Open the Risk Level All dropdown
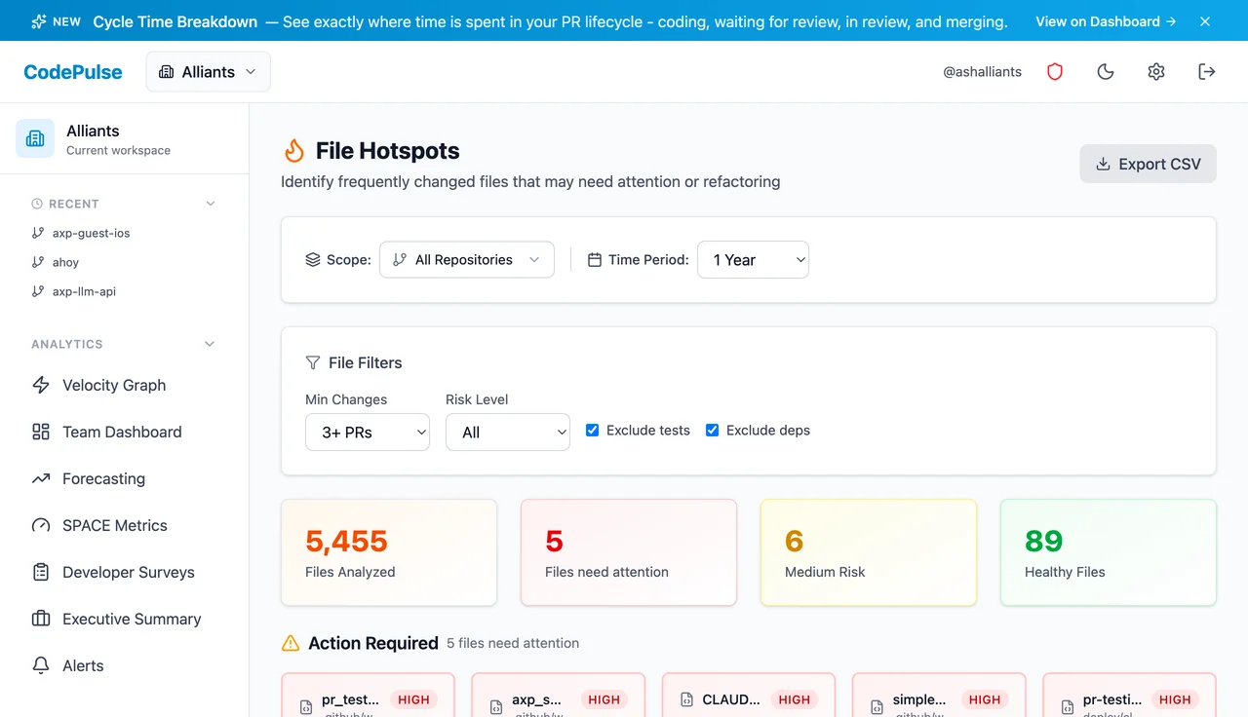1248x717 pixels. coord(508,433)
